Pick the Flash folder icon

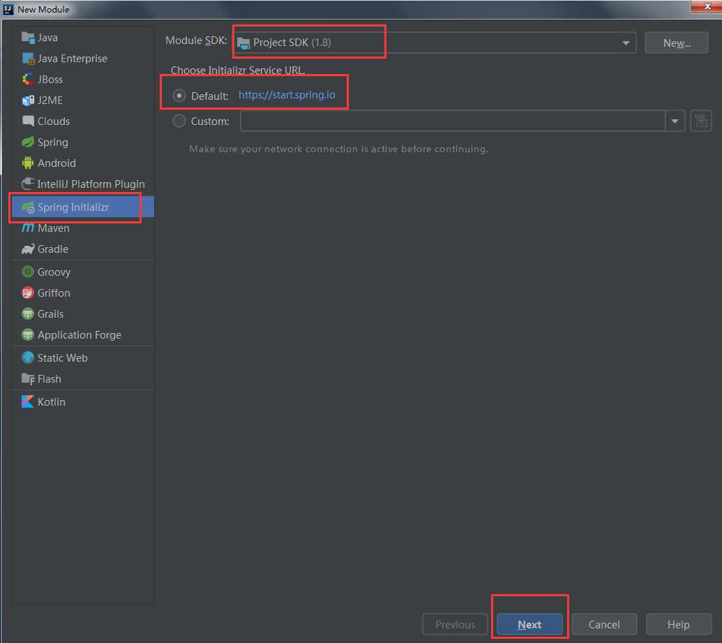click(x=28, y=379)
